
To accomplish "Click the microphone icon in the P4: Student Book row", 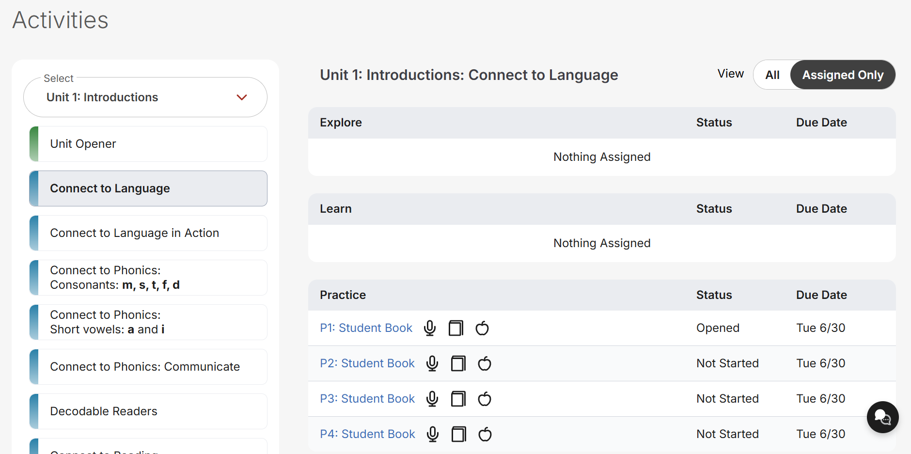I will (x=433, y=434).
